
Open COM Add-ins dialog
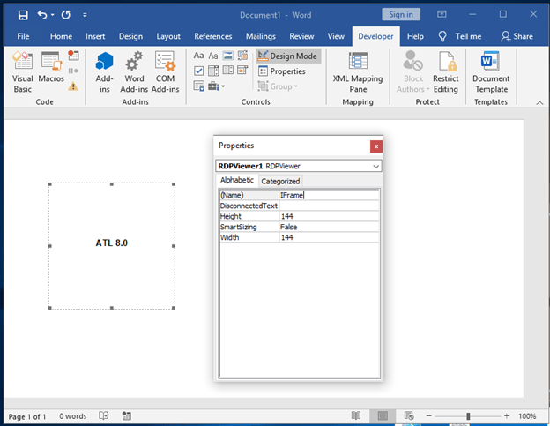[x=165, y=71]
